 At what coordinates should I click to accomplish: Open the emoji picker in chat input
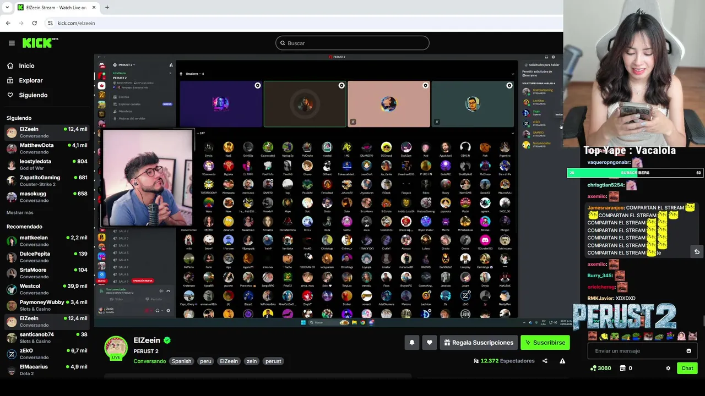pos(688,351)
